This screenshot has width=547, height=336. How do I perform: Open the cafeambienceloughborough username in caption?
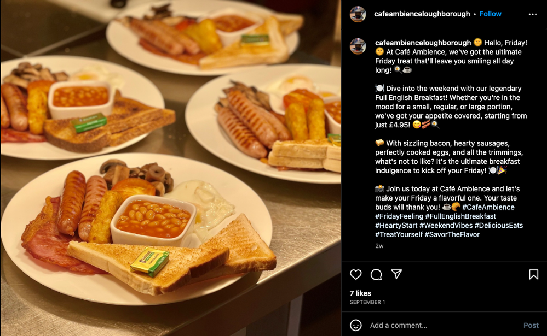coord(423,43)
